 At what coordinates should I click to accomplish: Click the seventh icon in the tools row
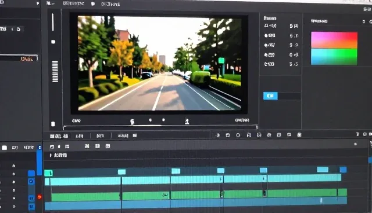(279, 135)
